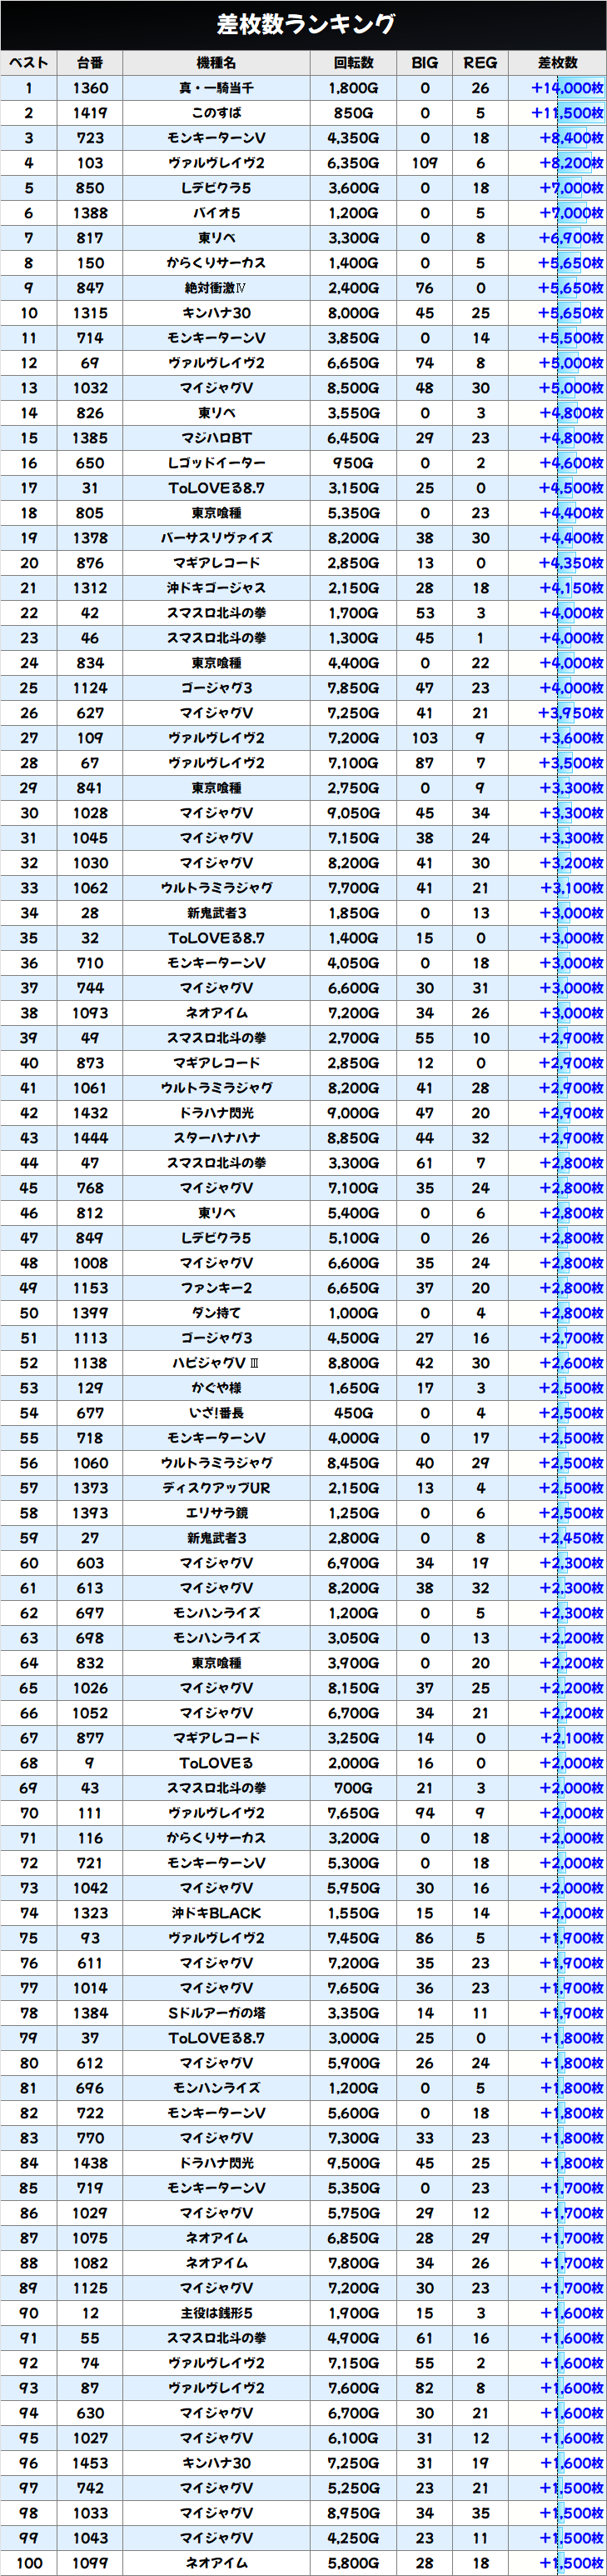Click the このすば machine name
The width and height of the screenshot is (607, 2576).
[x=216, y=113]
